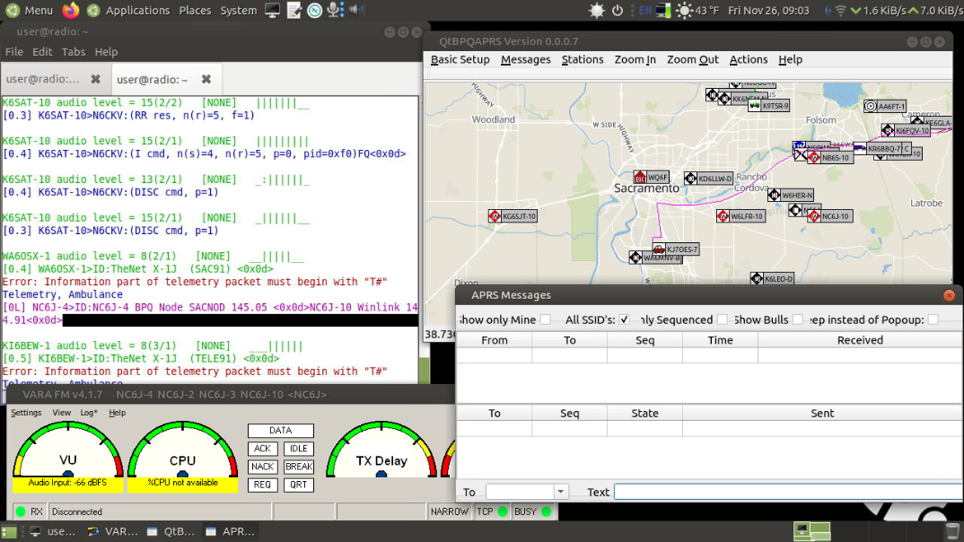Check the Show Bulls checkbox
The image size is (964, 542).
[794, 319]
